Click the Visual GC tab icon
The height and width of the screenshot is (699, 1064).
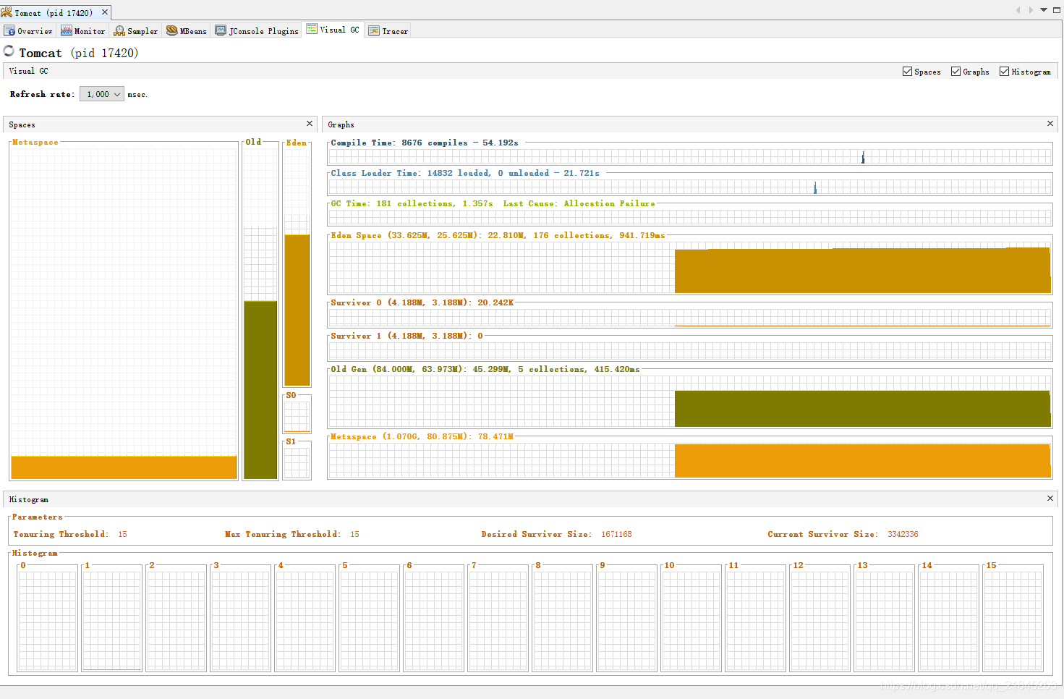tap(312, 29)
